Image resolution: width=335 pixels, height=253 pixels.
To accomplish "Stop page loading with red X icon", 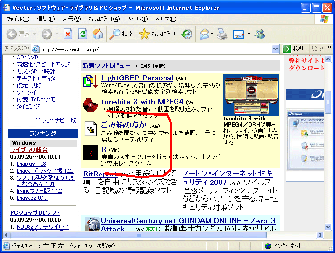I will pos(68,34).
